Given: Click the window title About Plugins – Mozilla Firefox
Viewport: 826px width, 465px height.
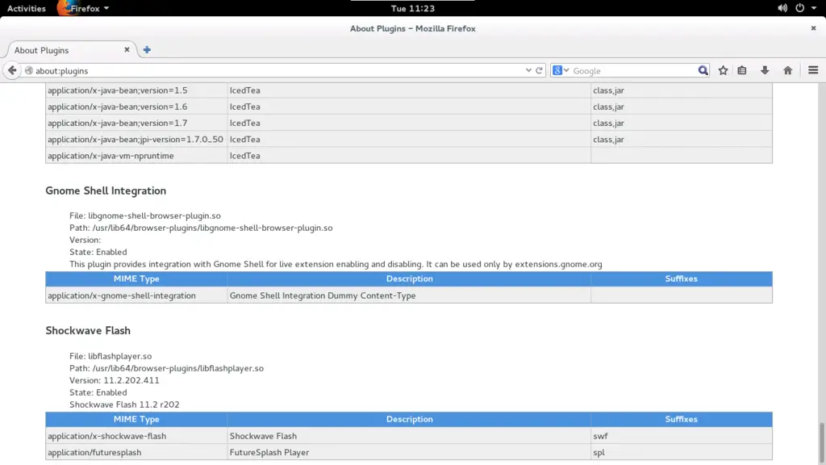Looking at the screenshot, I should click(x=413, y=28).
